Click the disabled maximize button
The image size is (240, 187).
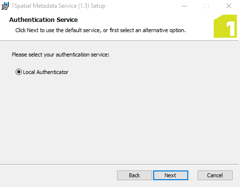pyautogui.click(x=206, y=6)
